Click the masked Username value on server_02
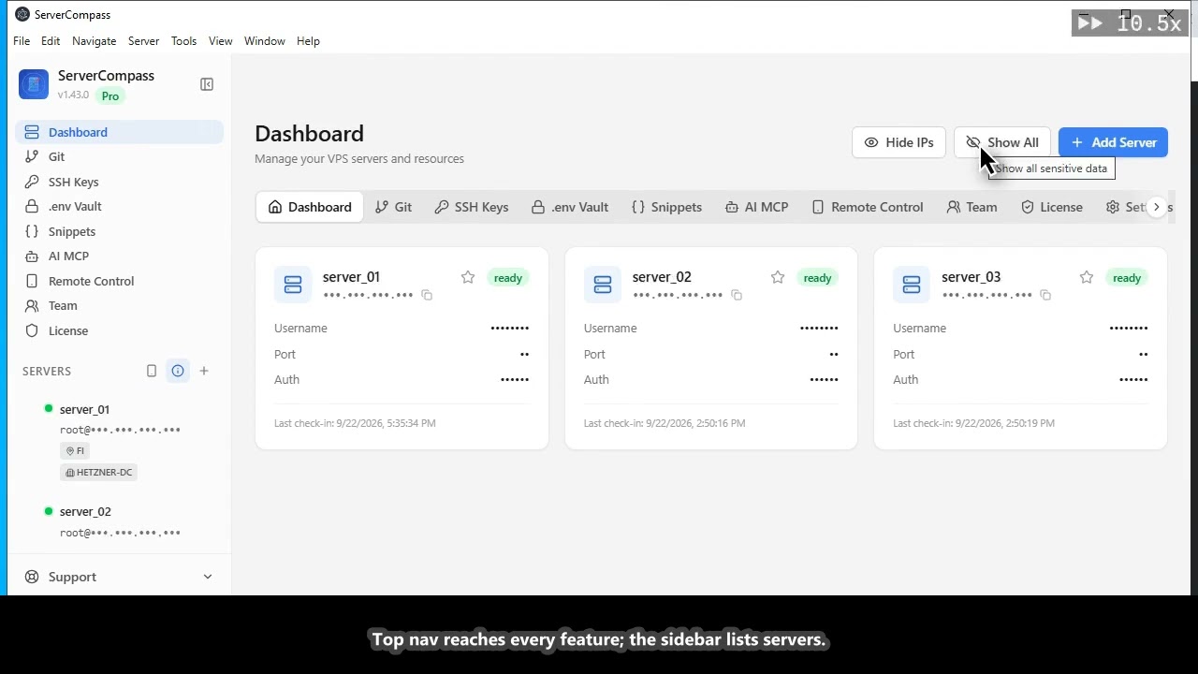The width and height of the screenshot is (1198, 674). pyautogui.click(x=819, y=329)
